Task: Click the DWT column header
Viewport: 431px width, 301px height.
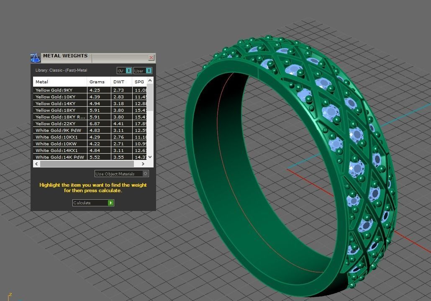Action: click(121, 82)
